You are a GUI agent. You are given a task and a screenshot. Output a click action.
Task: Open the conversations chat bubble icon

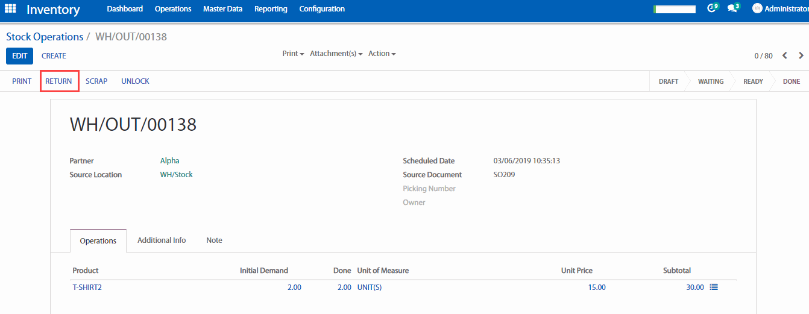tap(732, 8)
